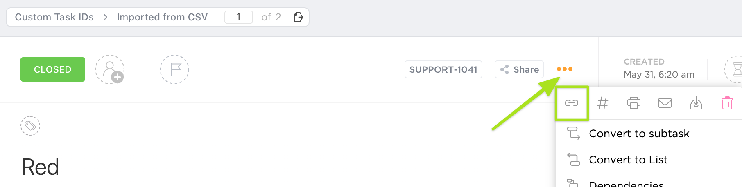The height and width of the screenshot is (187, 742).
Task: Click the add assignee icon
Action: point(110,70)
